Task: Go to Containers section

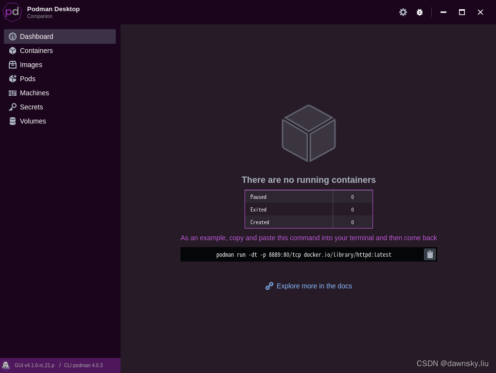Action: click(x=60, y=51)
